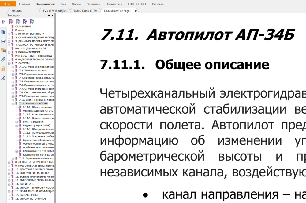
Task: Open the Защитить ribbon tab
Action: [x=93, y=4]
